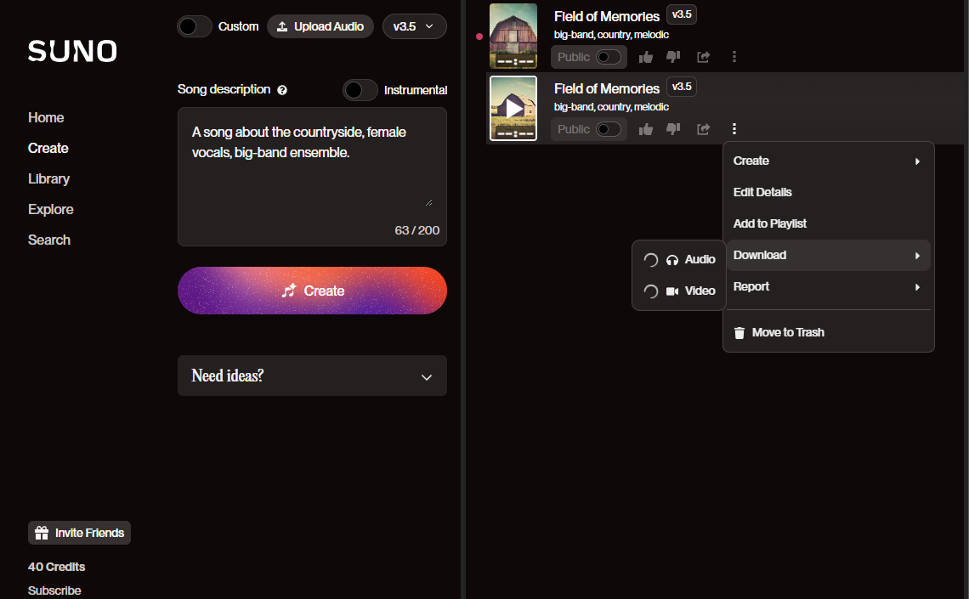The image size is (969, 599).
Task: Open the three-dot options menu on the first song
Action: pyautogui.click(x=734, y=57)
